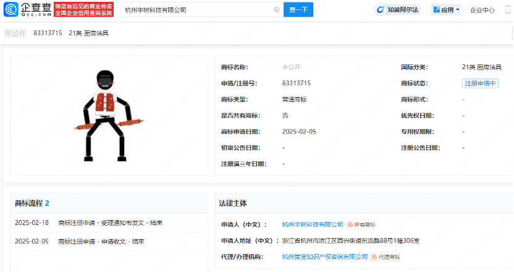
Task: Click the 查一下 search button
Action: pyautogui.click(x=298, y=10)
